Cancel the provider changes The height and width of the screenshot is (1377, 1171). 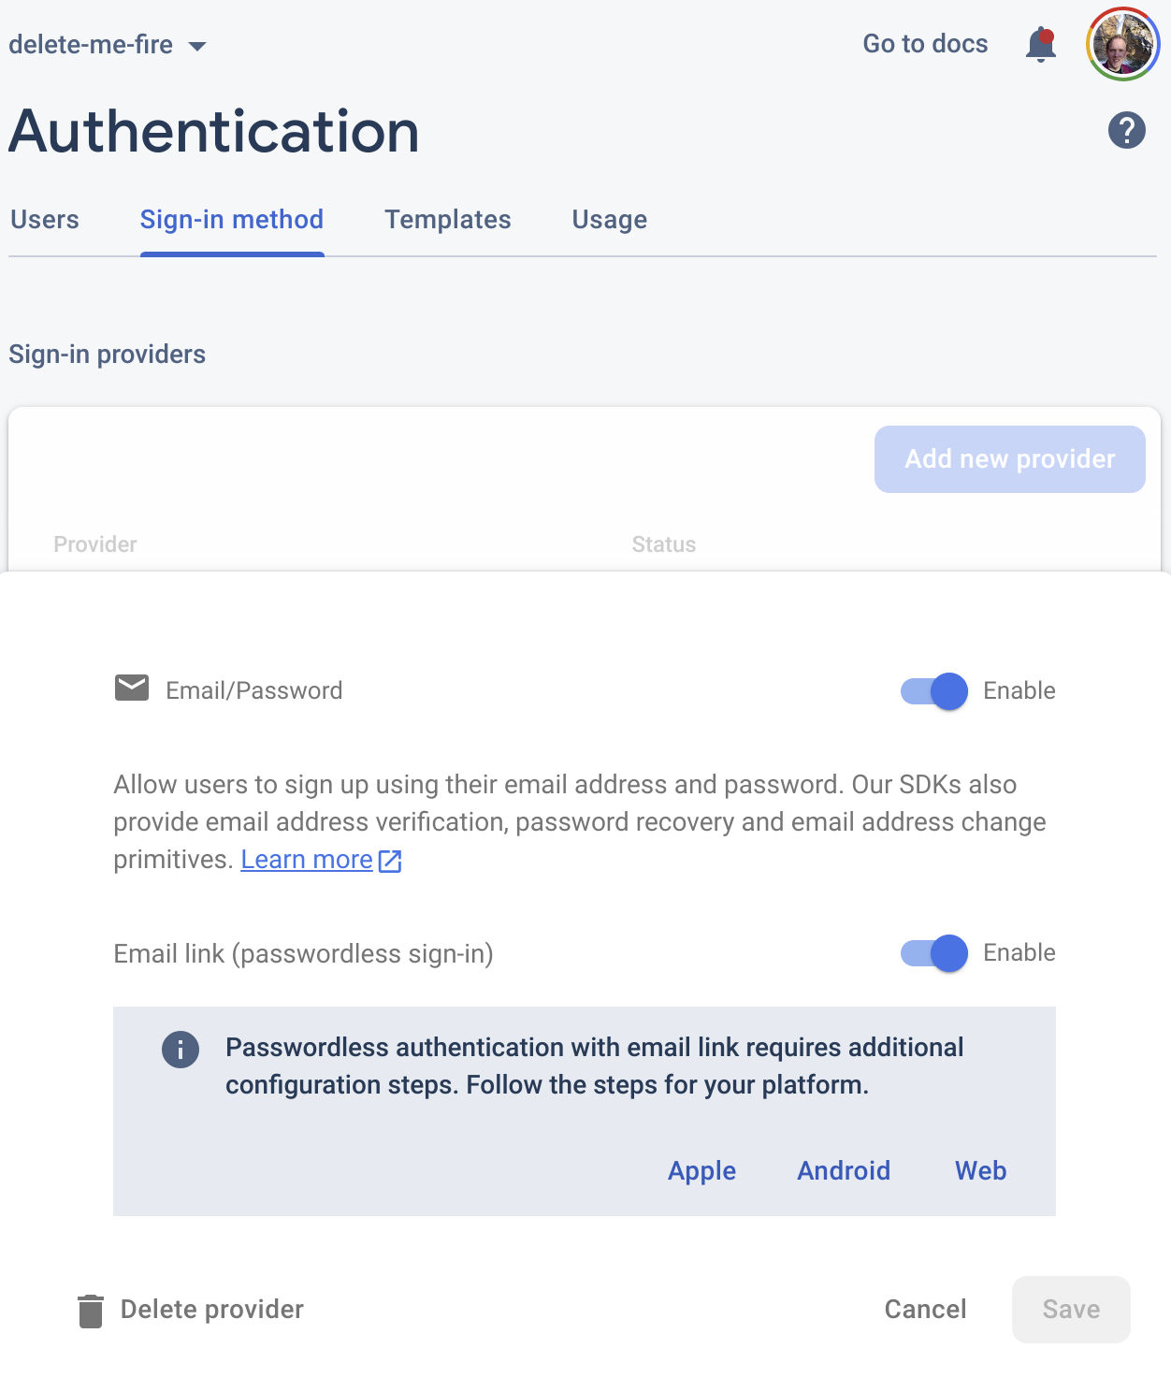point(924,1310)
